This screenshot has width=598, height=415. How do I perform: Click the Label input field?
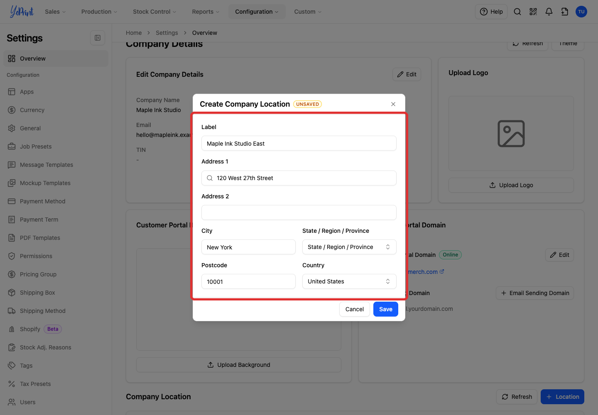(x=299, y=143)
